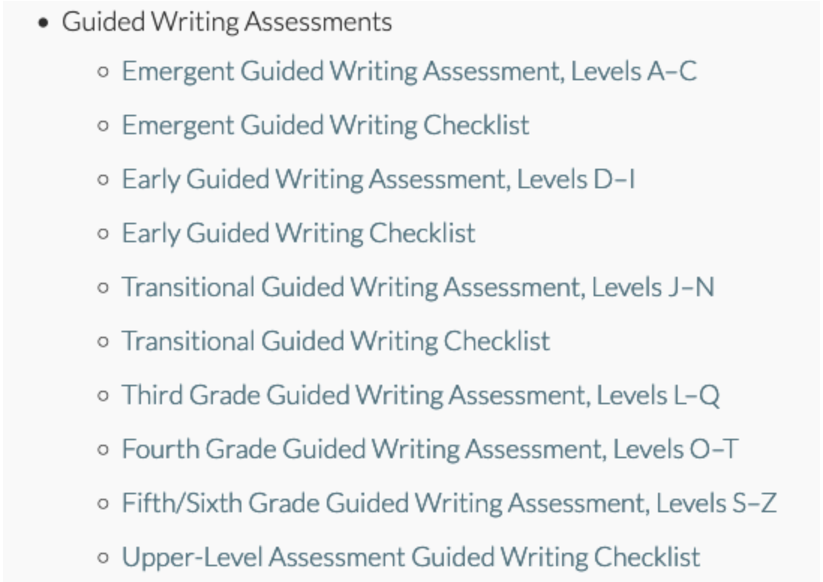Screen dimensions: 823x582
Task: Open the Early Guided Writing Checklist link
Action: [298, 234]
